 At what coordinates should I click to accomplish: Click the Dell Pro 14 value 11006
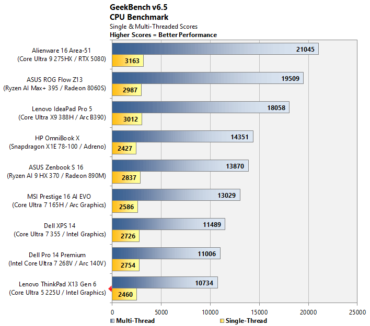[x=207, y=253]
